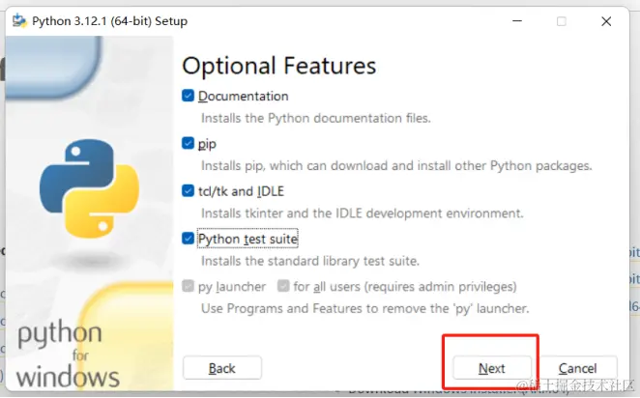This screenshot has height=398, width=640.
Task: Toggle the for all users checkbox
Action: (x=283, y=286)
